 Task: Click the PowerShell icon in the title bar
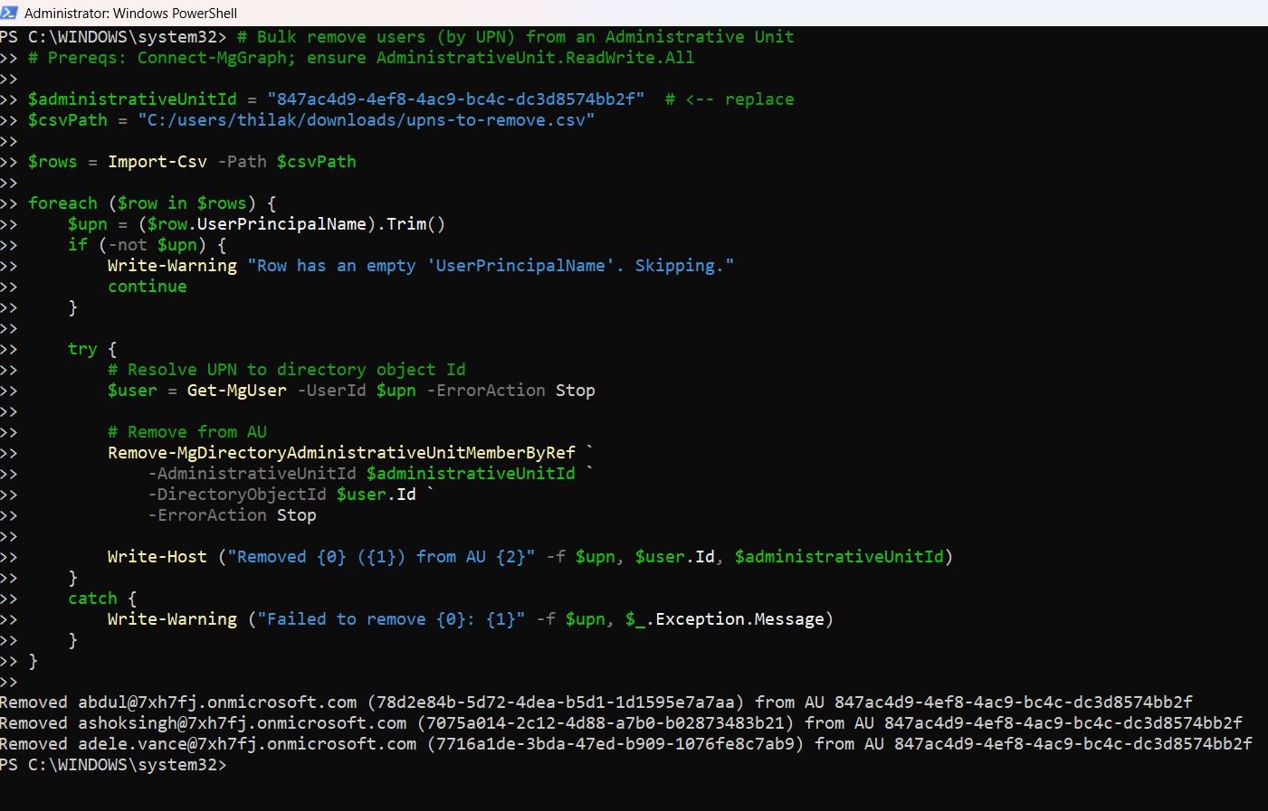click(x=9, y=13)
